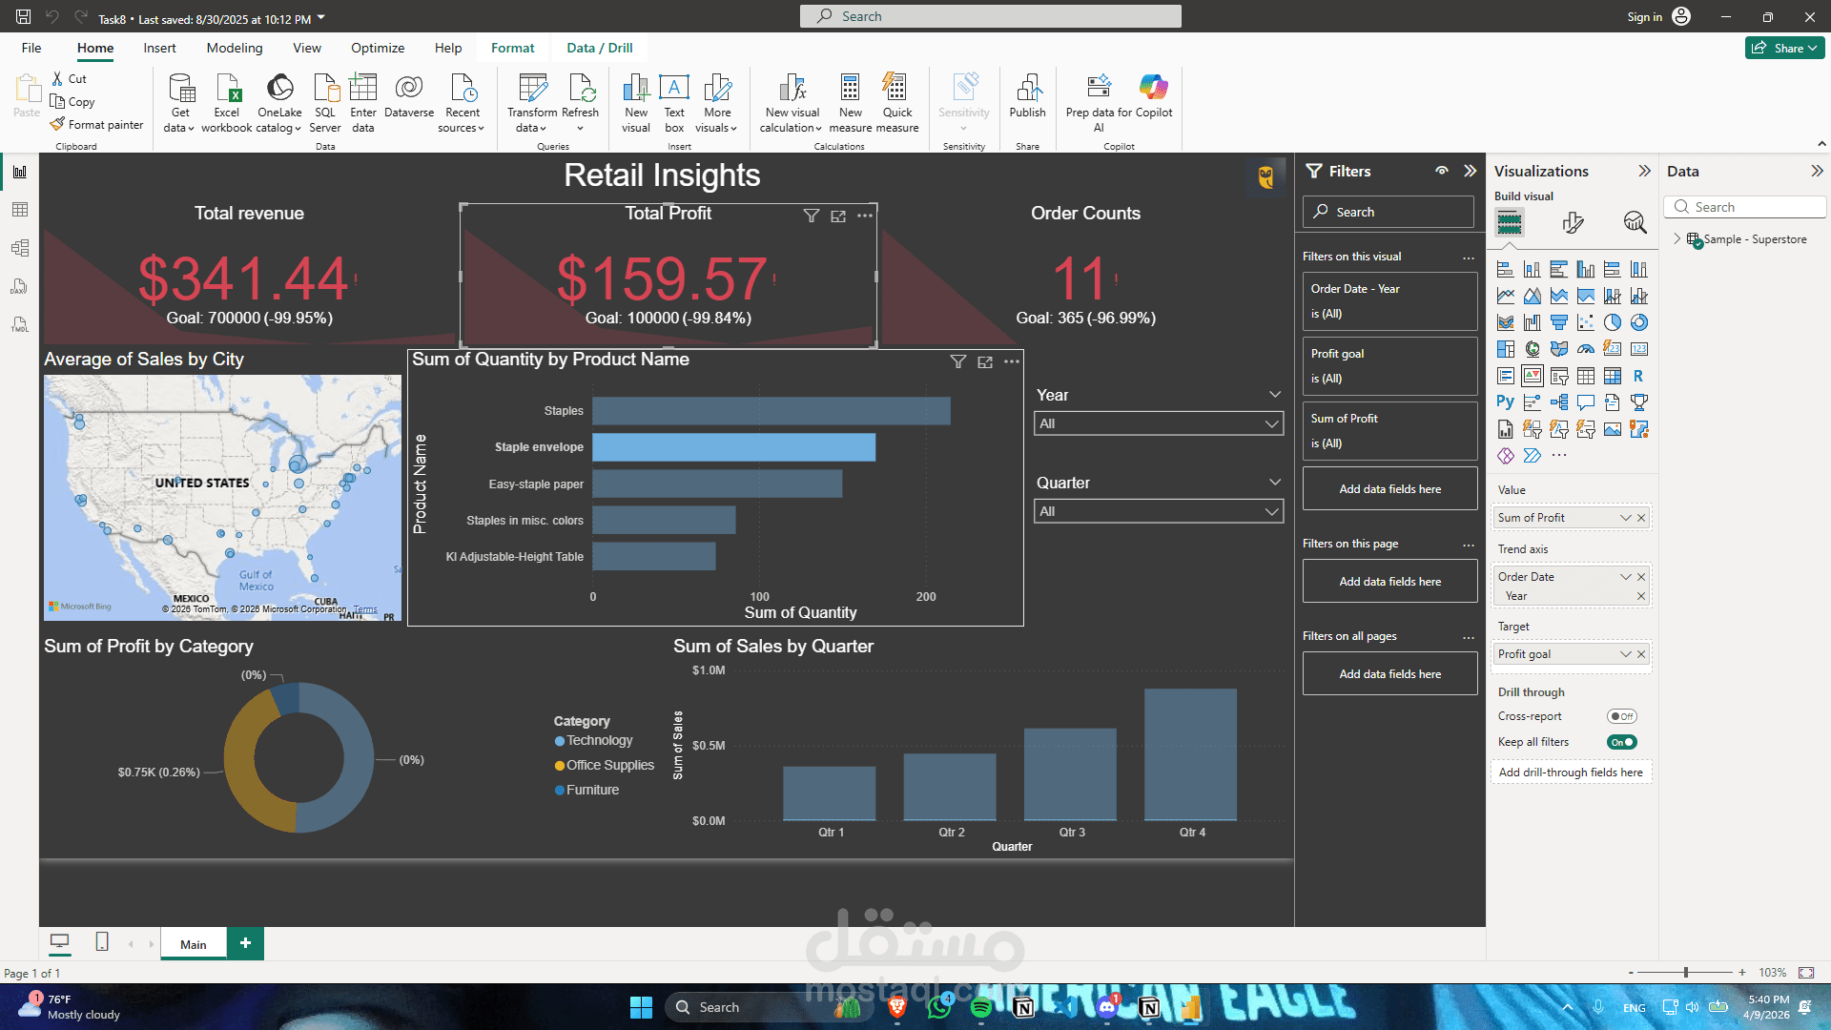The width and height of the screenshot is (1831, 1030).
Task: Switch to Table view in left sidebar
Action: click(20, 210)
